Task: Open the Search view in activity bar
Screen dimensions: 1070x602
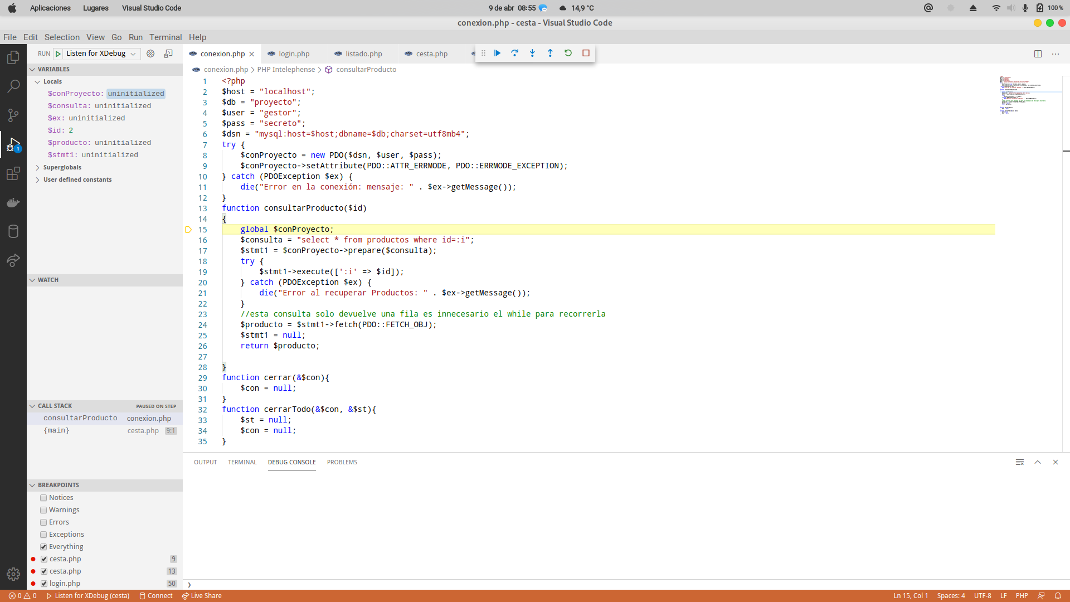Action: pyautogui.click(x=13, y=86)
